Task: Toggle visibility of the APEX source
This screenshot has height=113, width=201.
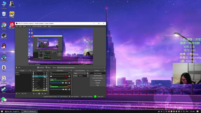Action: point(44,76)
